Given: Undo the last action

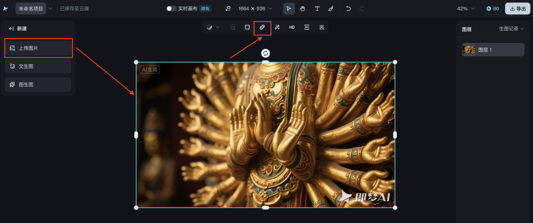Looking at the screenshot, I should [x=348, y=8].
